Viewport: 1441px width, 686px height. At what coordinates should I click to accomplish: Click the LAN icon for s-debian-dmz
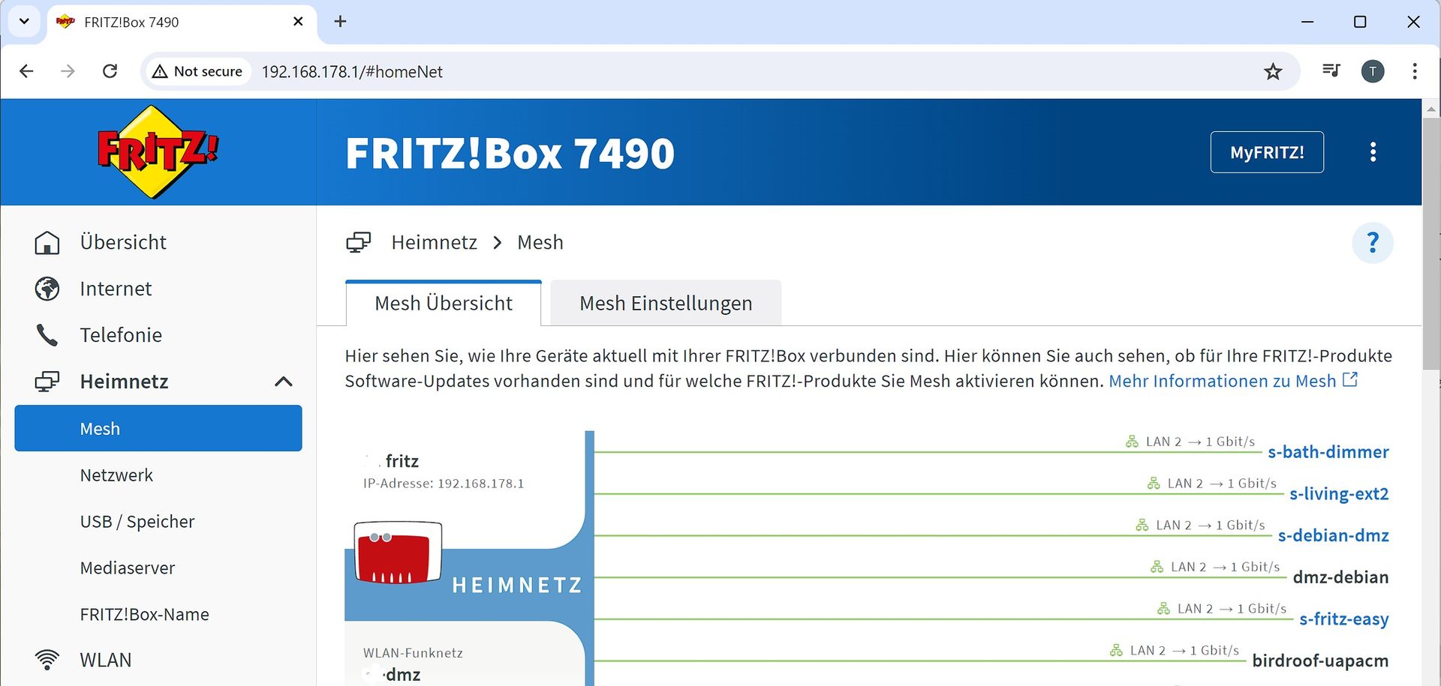click(x=1142, y=525)
